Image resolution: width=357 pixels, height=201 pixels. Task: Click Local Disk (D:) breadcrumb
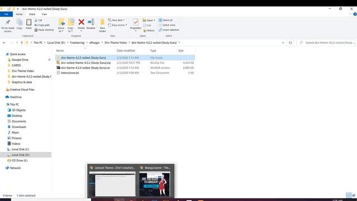56,42
